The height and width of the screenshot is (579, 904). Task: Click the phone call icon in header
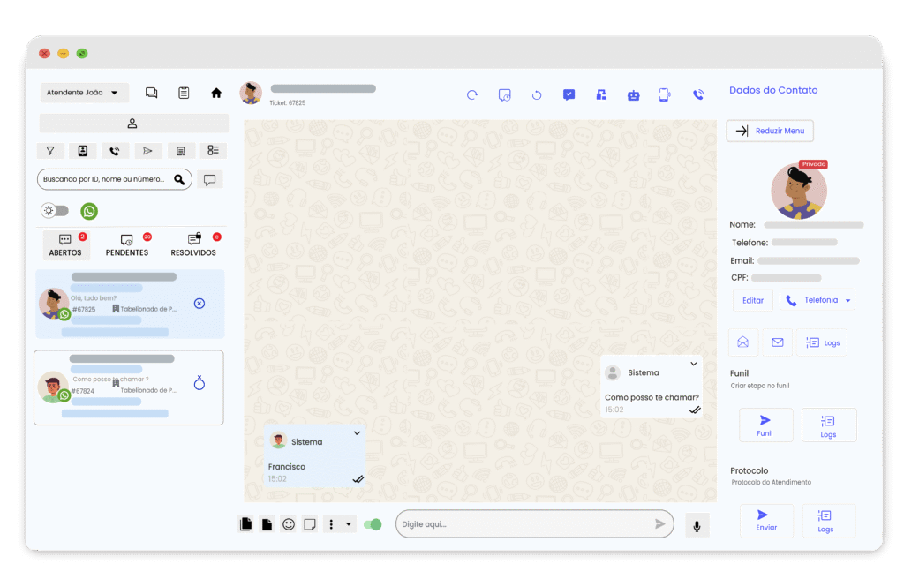(x=697, y=95)
